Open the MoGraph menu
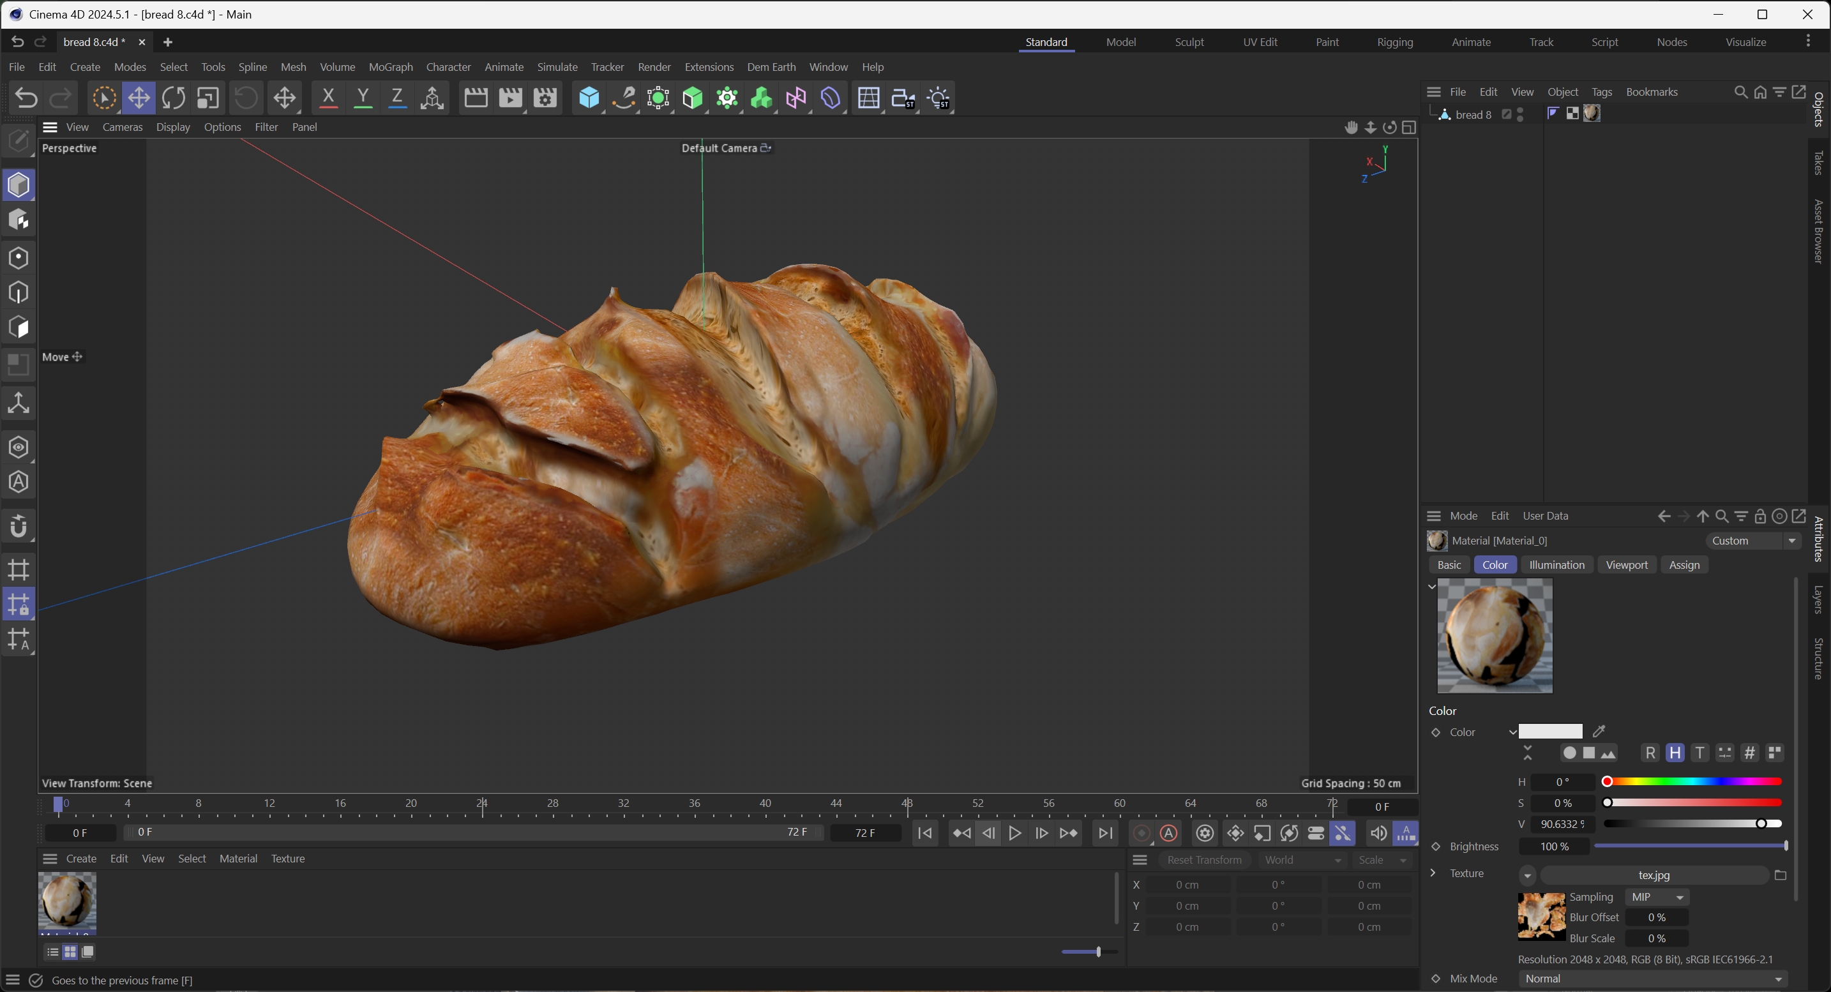Image resolution: width=1831 pixels, height=992 pixels. coord(390,67)
